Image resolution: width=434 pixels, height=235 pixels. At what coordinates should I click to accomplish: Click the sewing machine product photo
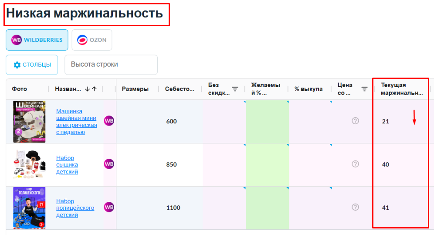click(x=29, y=122)
